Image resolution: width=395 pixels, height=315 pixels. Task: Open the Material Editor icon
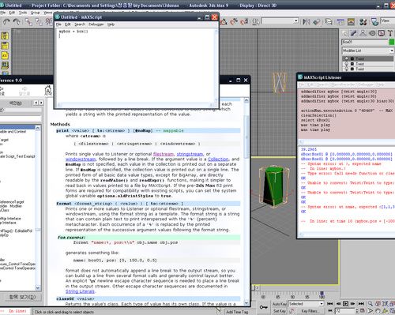coord(363,21)
